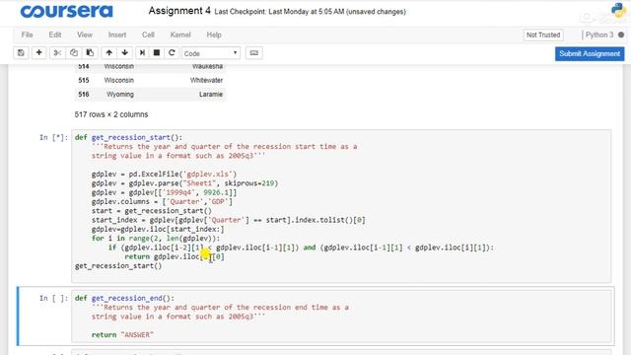Click inside the get_recession_start code cell
This screenshot has height=355, width=631.
coord(341,206)
